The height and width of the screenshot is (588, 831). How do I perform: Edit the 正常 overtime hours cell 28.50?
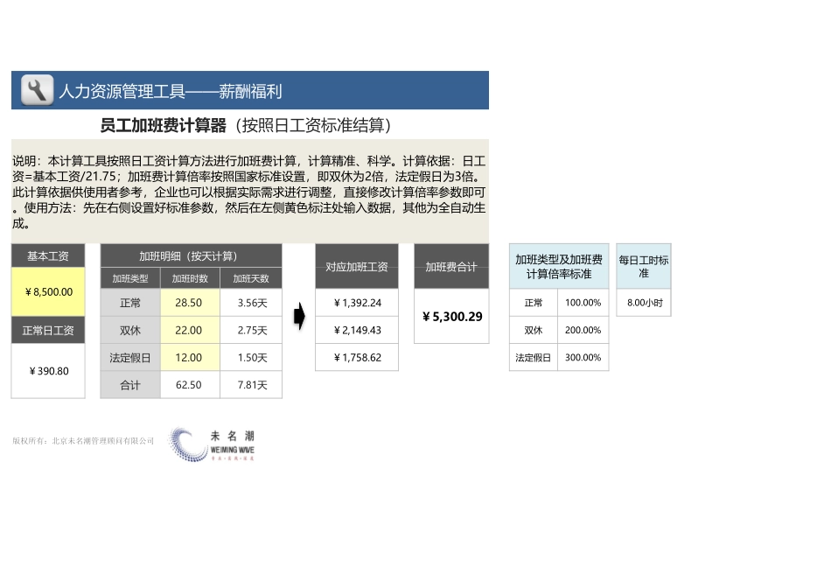coord(191,302)
